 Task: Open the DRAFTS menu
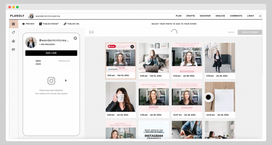coord(191,16)
